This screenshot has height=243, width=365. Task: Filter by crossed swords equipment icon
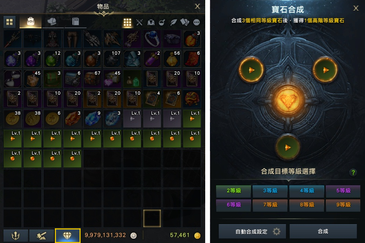139,22
